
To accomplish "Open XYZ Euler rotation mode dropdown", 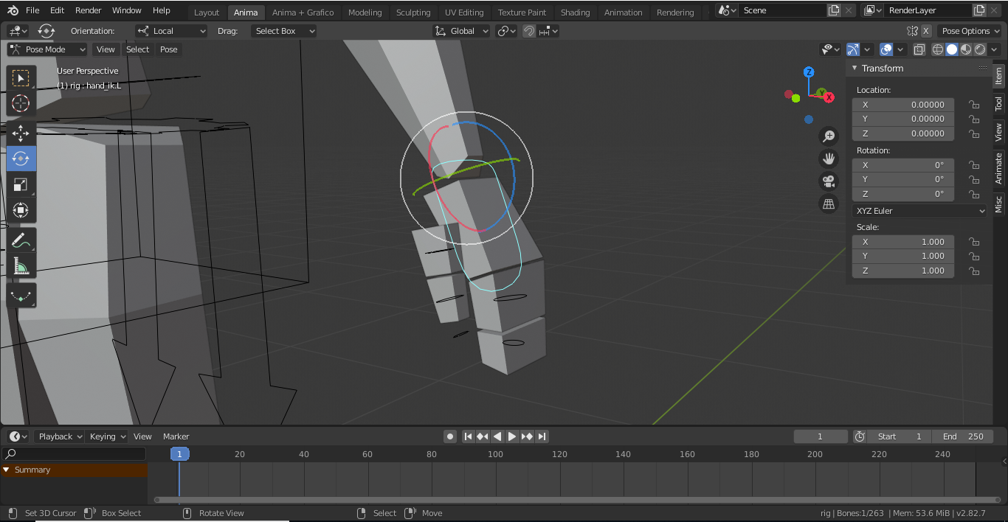I will click(919, 211).
